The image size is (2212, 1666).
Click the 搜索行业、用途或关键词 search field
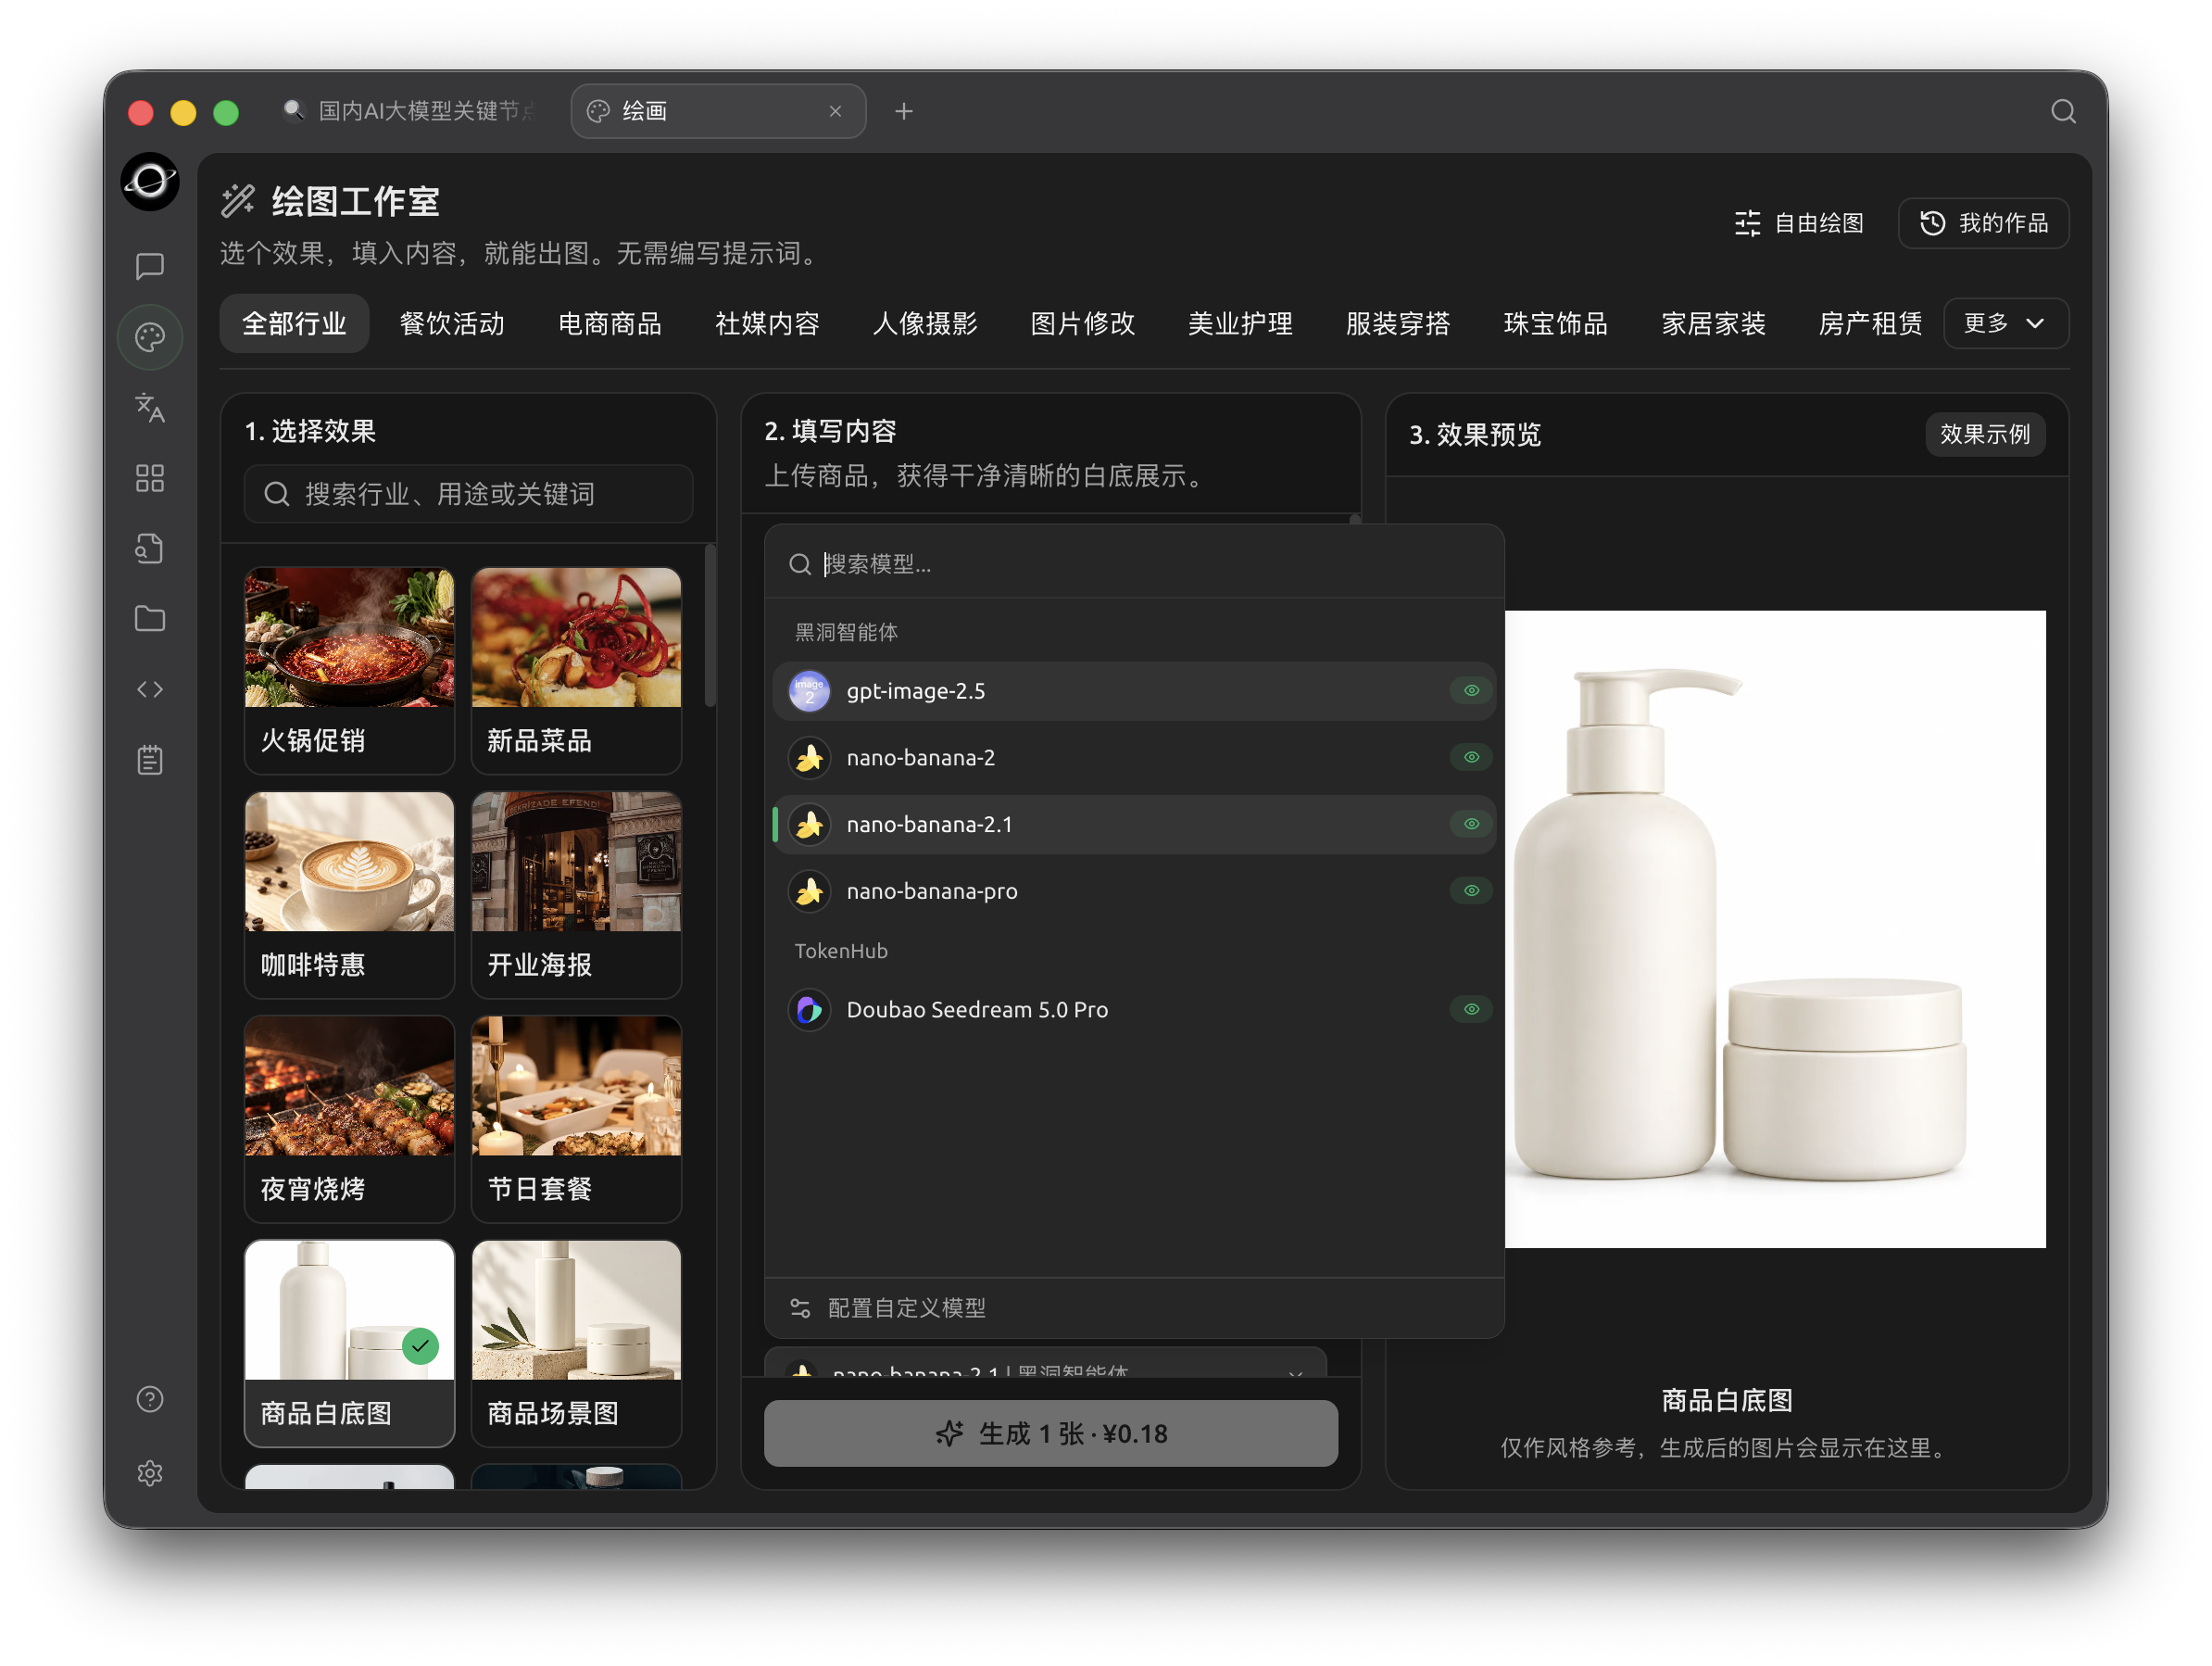pyautogui.click(x=468, y=494)
